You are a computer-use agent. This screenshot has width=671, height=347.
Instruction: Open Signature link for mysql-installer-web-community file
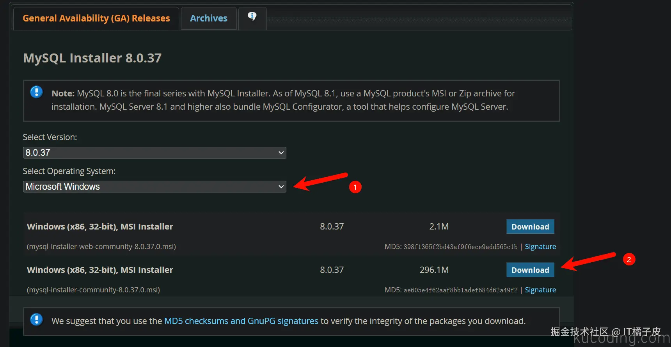540,247
